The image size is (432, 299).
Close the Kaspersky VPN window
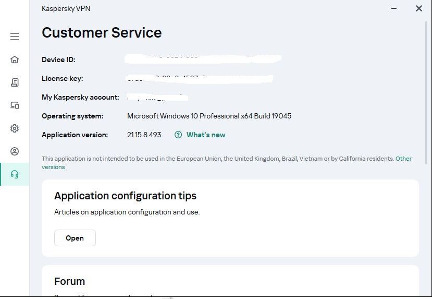point(418,8)
